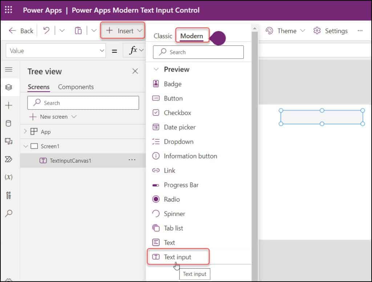Insert a Checkbox control
This screenshot has height=282, width=372.
(177, 112)
